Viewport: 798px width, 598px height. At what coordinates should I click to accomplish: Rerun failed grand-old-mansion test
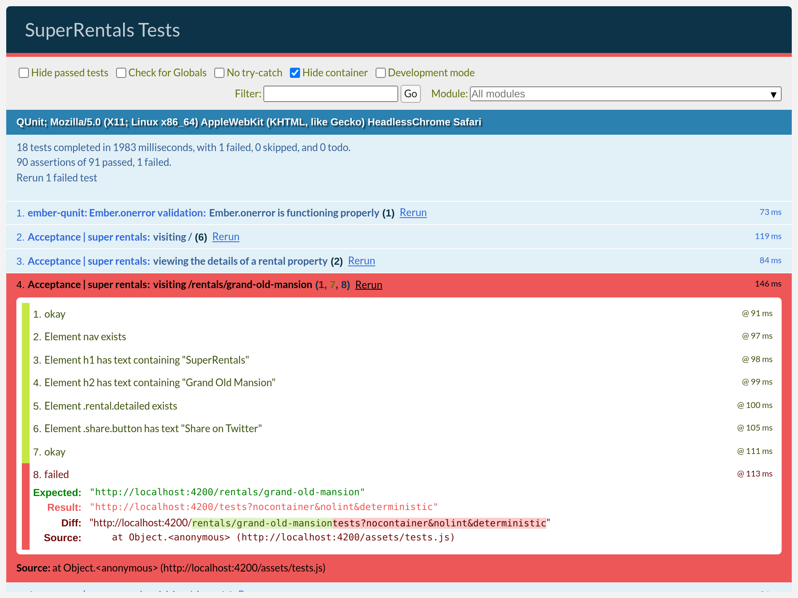tap(369, 285)
